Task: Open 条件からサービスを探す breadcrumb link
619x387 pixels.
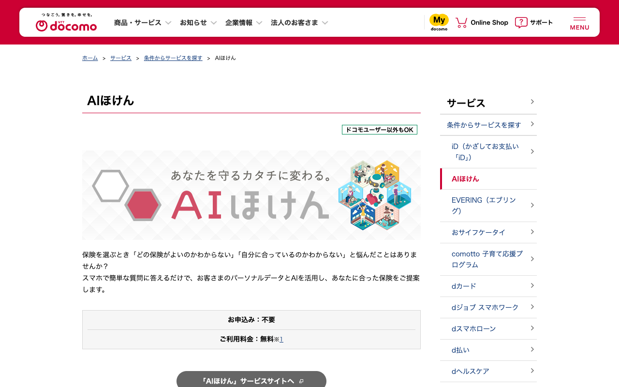Action: pyautogui.click(x=173, y=58)
